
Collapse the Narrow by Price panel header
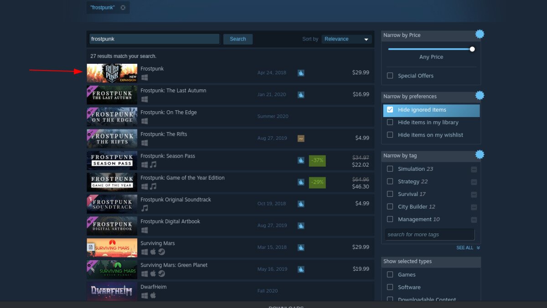pyautogui.click(x=431, y=36)
